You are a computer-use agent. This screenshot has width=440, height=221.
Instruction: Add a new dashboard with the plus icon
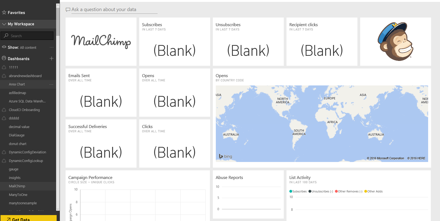(x=52, y=58)
